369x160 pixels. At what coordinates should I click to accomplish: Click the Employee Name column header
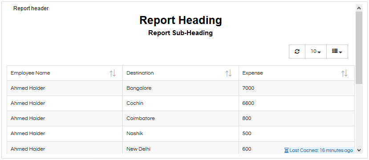pyautogui.click(x=65, y=73)
